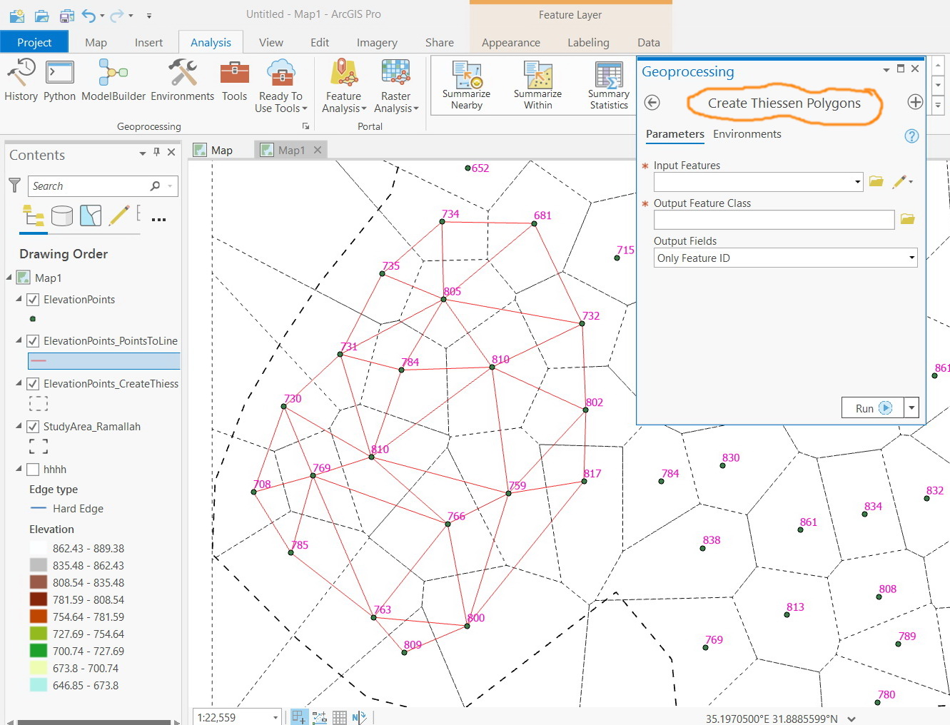Screen dimensions: 950x725
Task: Click the Output Feature Class field
Action: click(x=774, y=220)
